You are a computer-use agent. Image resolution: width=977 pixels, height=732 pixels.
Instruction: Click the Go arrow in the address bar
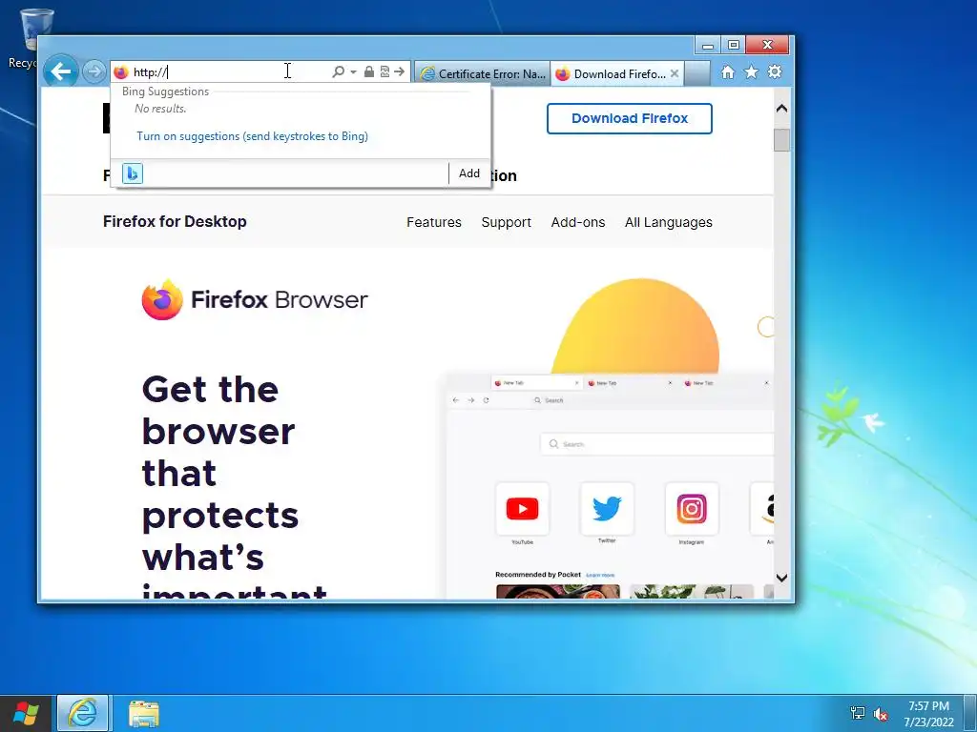pyautogui.click(x=400, y=71)
